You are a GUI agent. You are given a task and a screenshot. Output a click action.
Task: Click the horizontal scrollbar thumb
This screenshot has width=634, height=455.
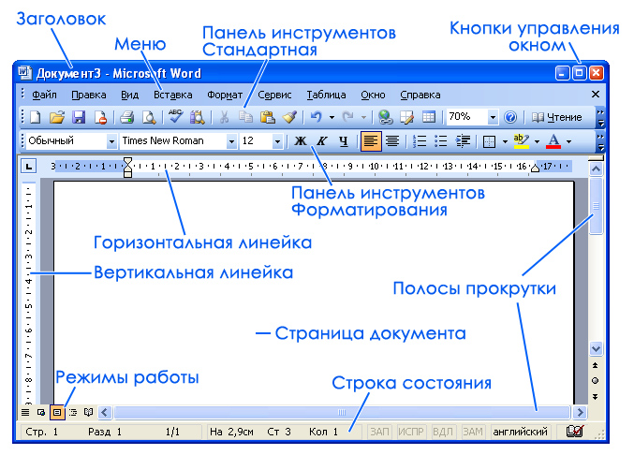point(342,413)
